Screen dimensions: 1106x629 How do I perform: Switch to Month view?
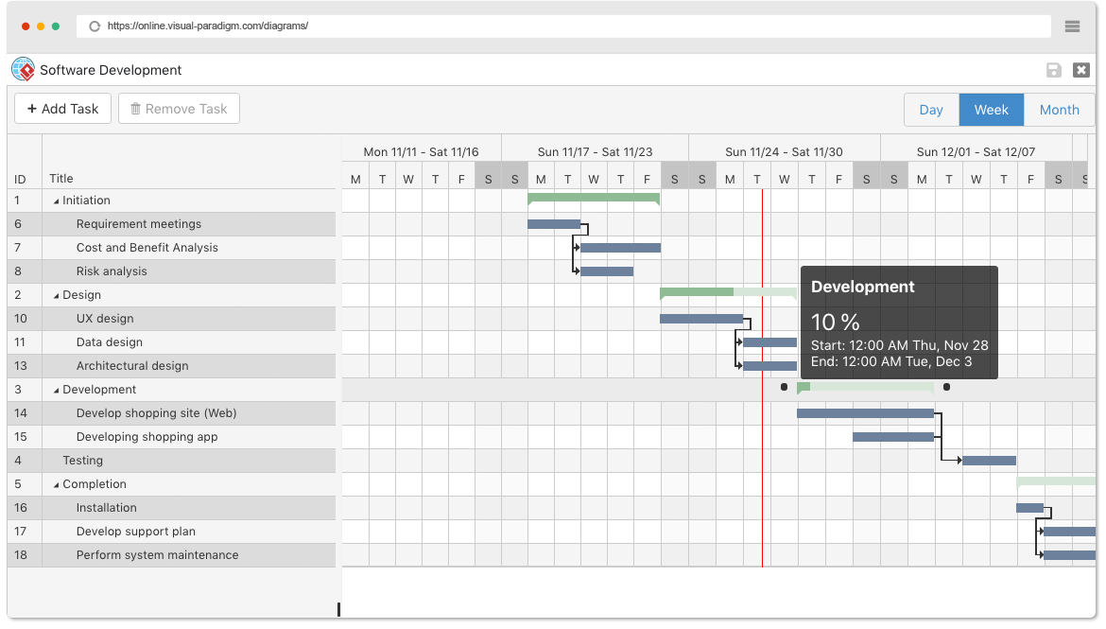[1059, 110]
